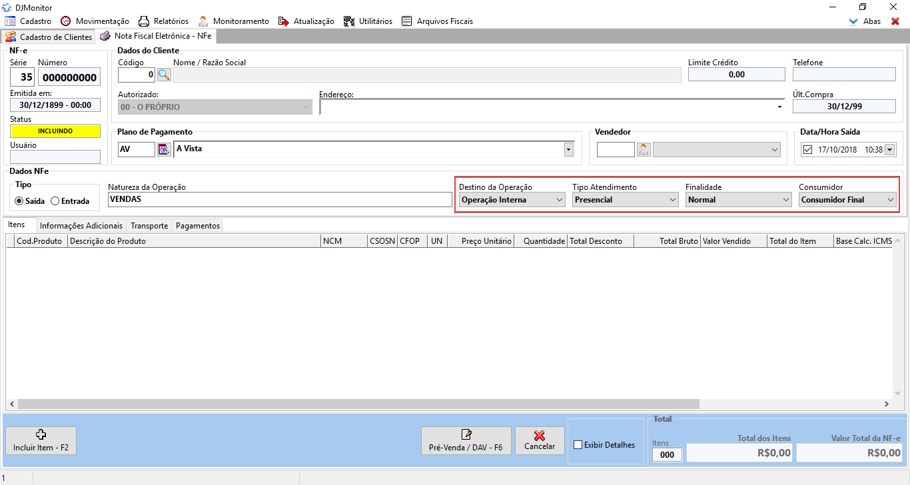Open Relatórios printer icon menu
Image resolution: width=910 pixels, height=485 pixels.
(x=144, y=21)
